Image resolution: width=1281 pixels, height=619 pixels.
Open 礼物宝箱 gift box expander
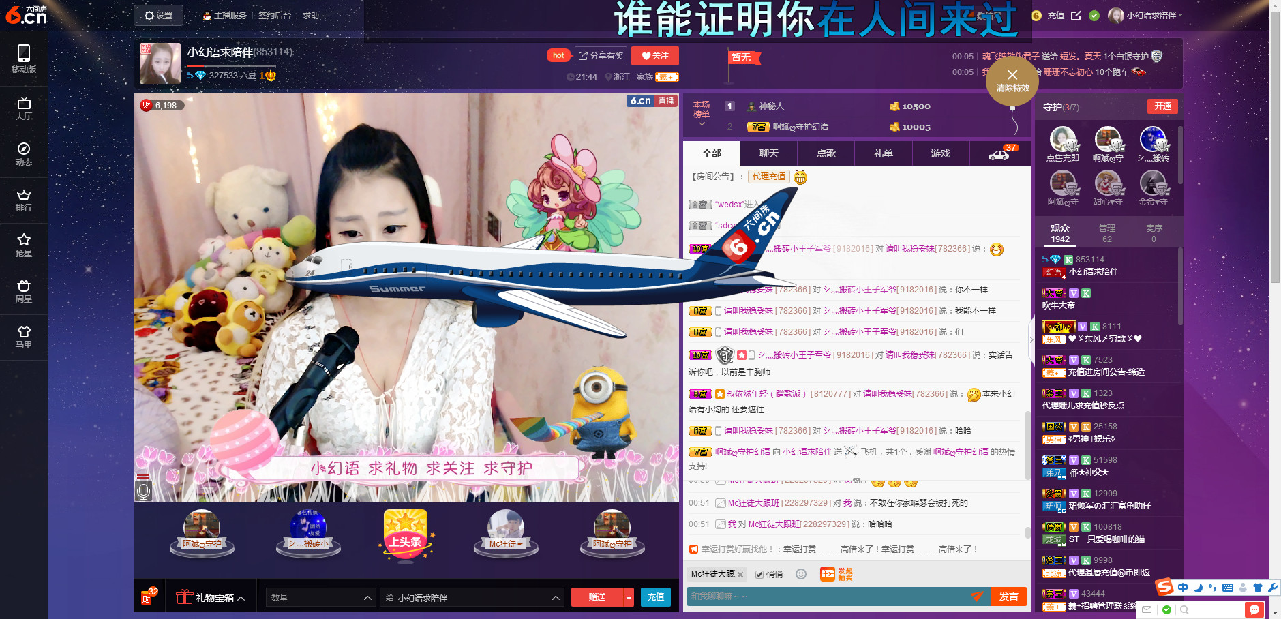point(210,598)
